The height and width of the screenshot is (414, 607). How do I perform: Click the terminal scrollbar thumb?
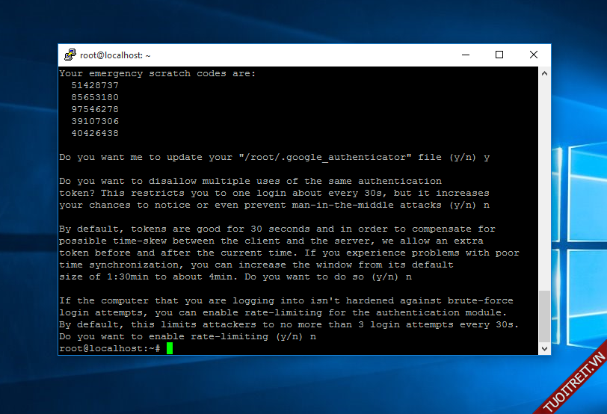pos(544,317)
